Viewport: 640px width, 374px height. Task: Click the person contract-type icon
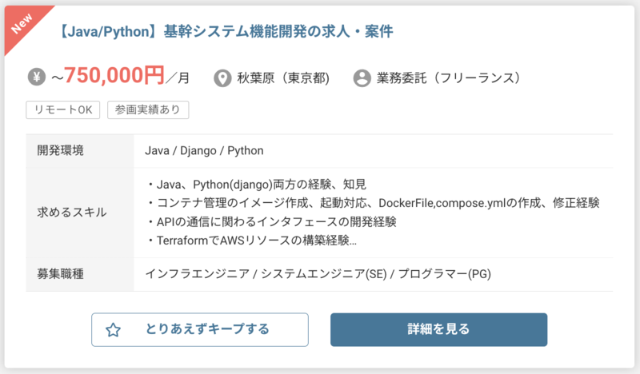tap(362, 78)
